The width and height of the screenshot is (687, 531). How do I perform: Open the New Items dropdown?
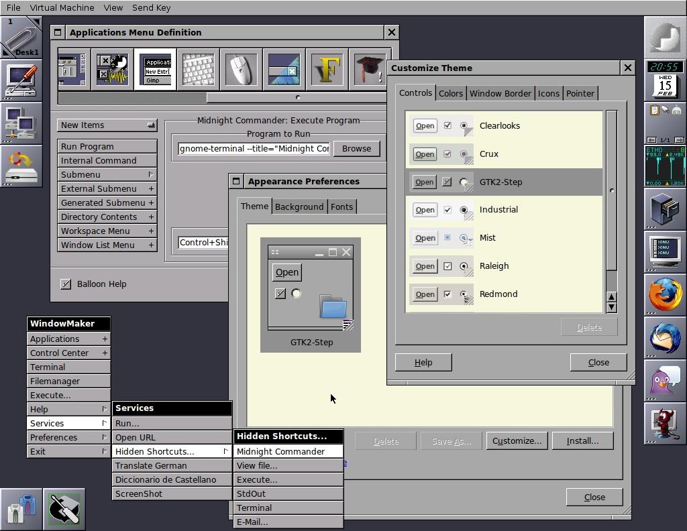107,125
